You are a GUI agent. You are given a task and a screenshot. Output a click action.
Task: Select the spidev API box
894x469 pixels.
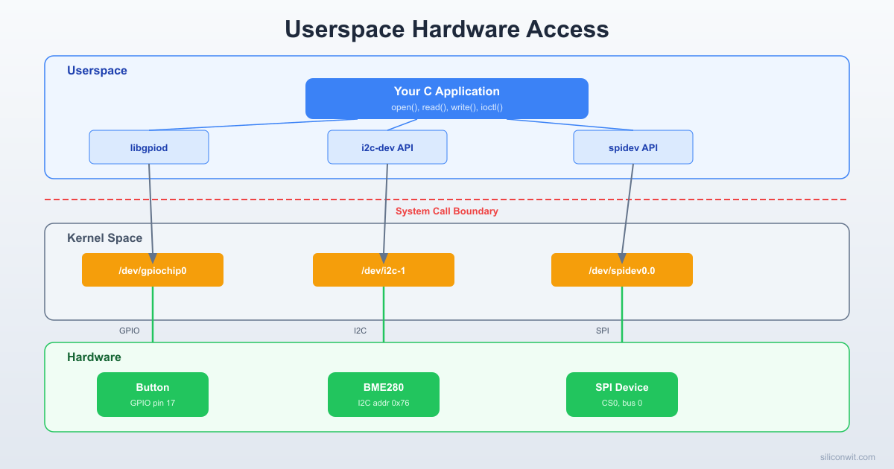click(633, 147)
